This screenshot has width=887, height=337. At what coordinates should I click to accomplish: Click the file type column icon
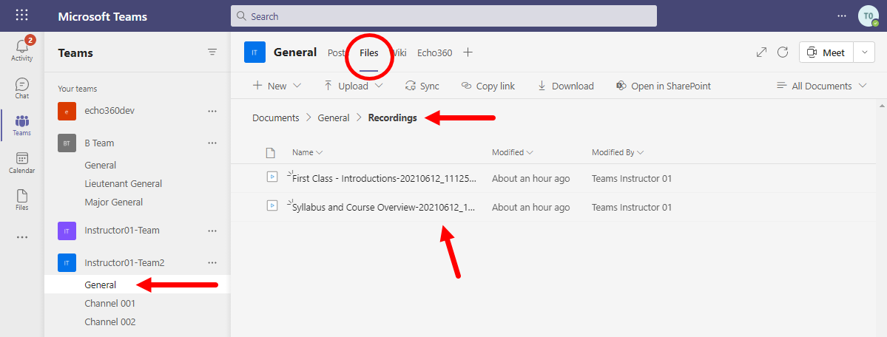[271, 153]
